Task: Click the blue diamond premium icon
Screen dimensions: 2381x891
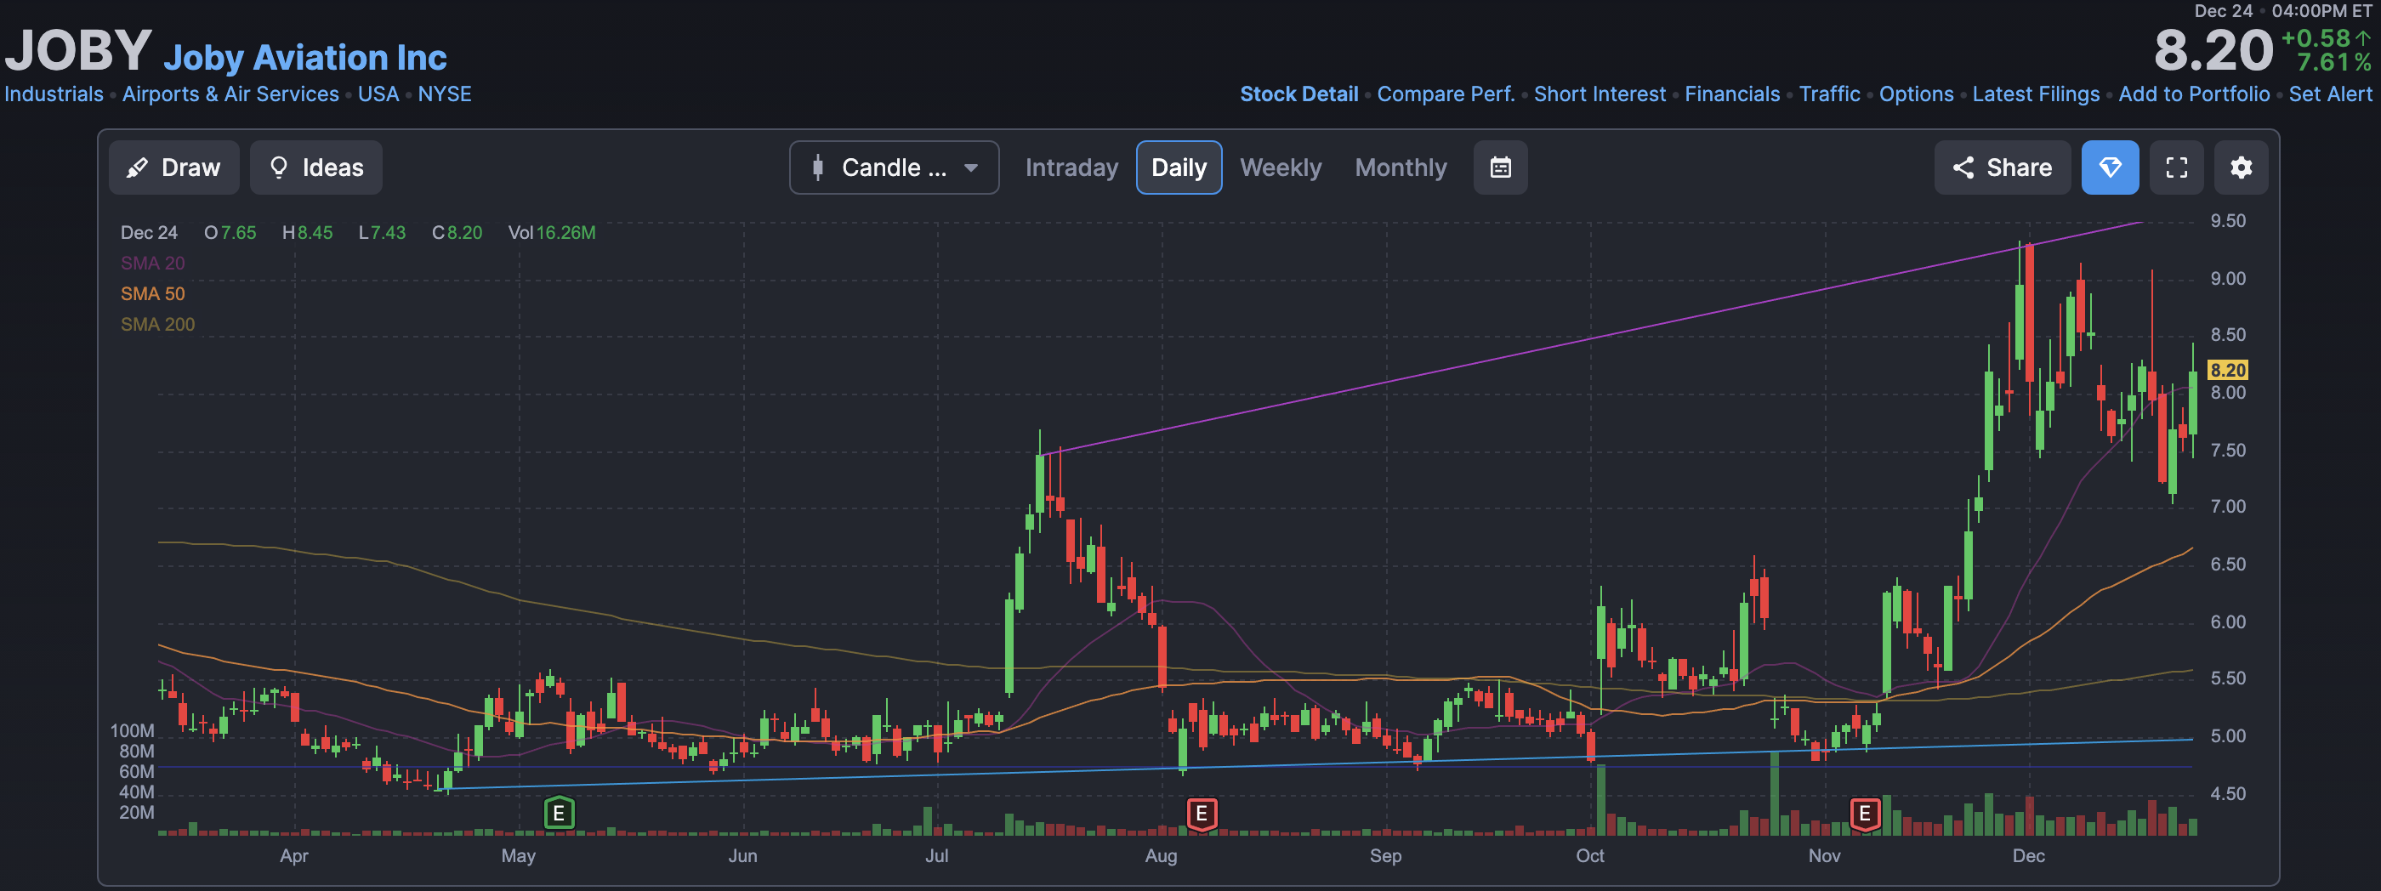Action: 2109,167
